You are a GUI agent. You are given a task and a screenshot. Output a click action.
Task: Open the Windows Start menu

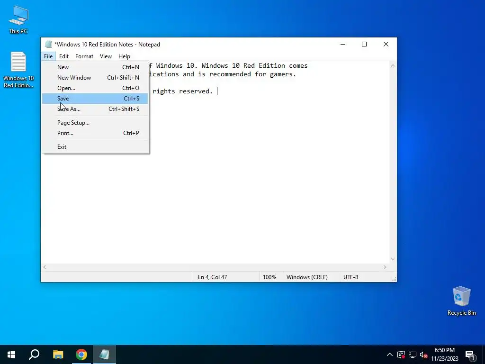(11, 355)
